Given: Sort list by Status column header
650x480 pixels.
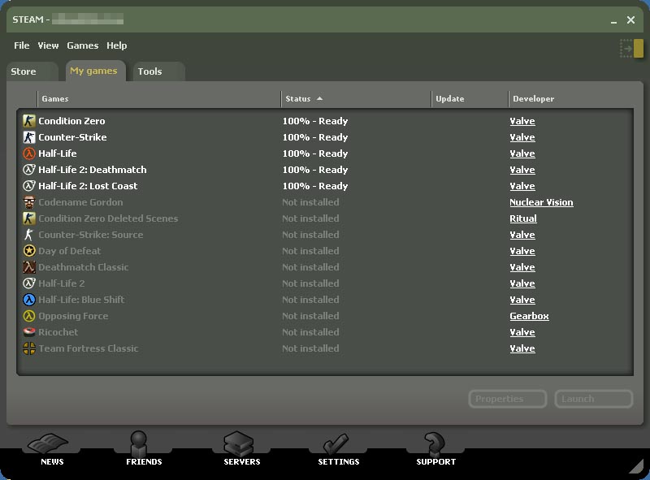Looking at the screenshot, I should (356, 98).
